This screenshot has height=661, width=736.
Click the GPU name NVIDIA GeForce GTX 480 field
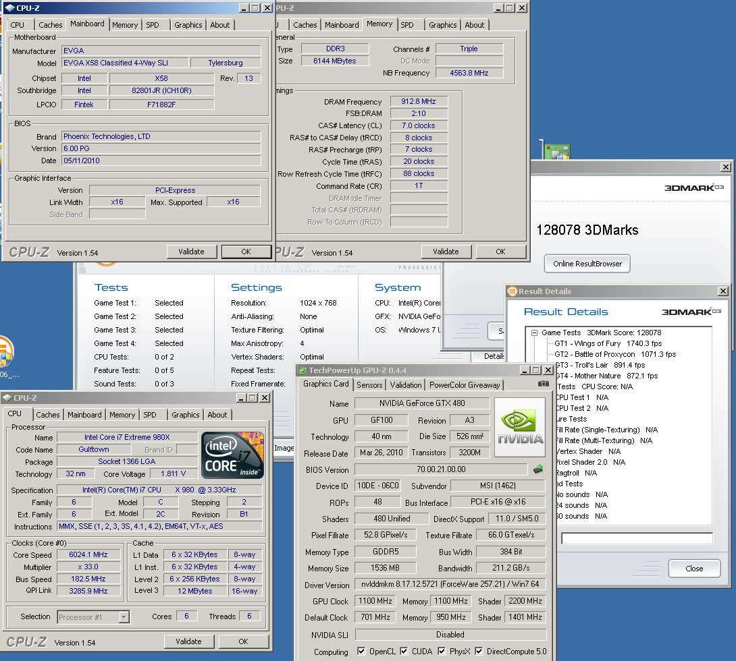pos(422,403)
